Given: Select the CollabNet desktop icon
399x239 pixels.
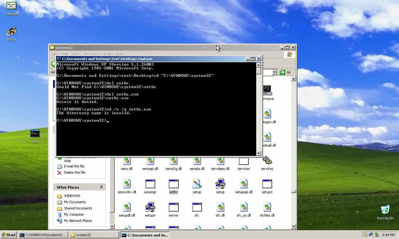Looking at the screenshot, I should [11, 9].
